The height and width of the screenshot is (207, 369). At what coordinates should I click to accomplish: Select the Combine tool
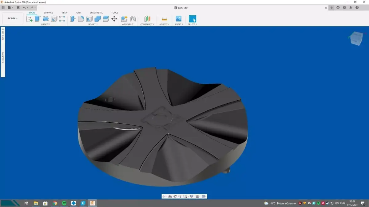pyautogui.click(x=97, y=19)
